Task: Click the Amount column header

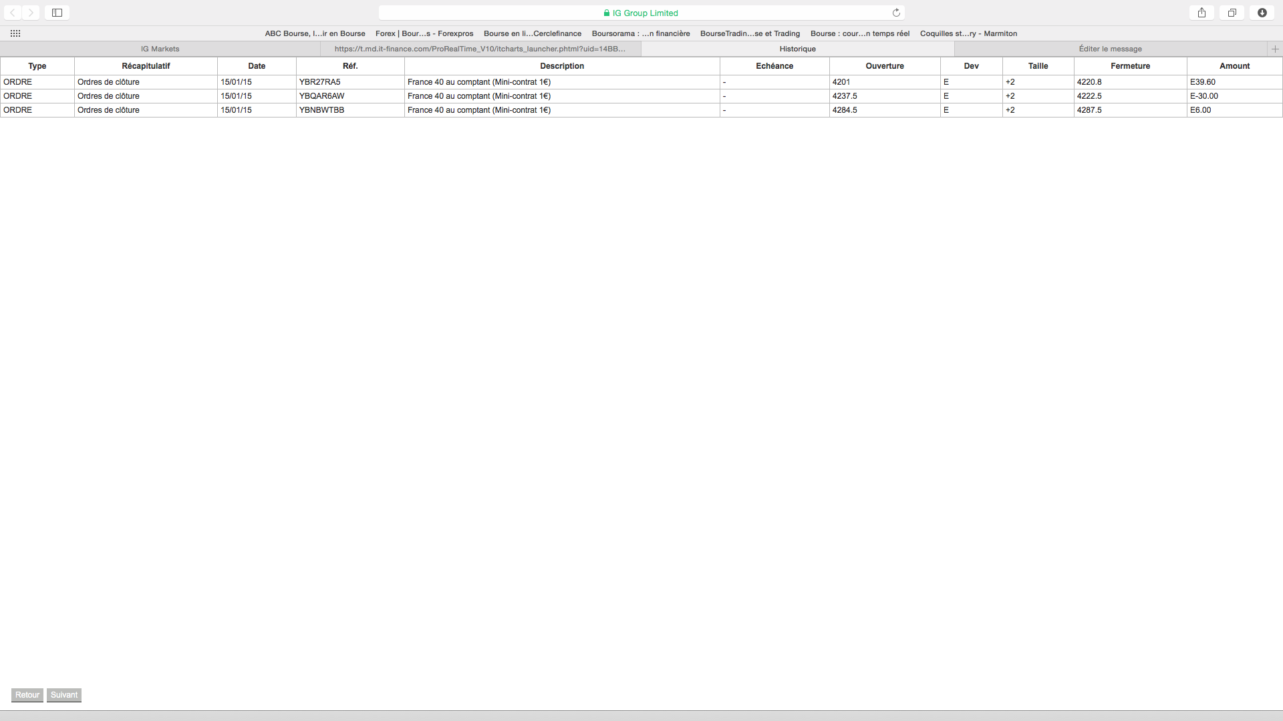Action: point(1234,66)
